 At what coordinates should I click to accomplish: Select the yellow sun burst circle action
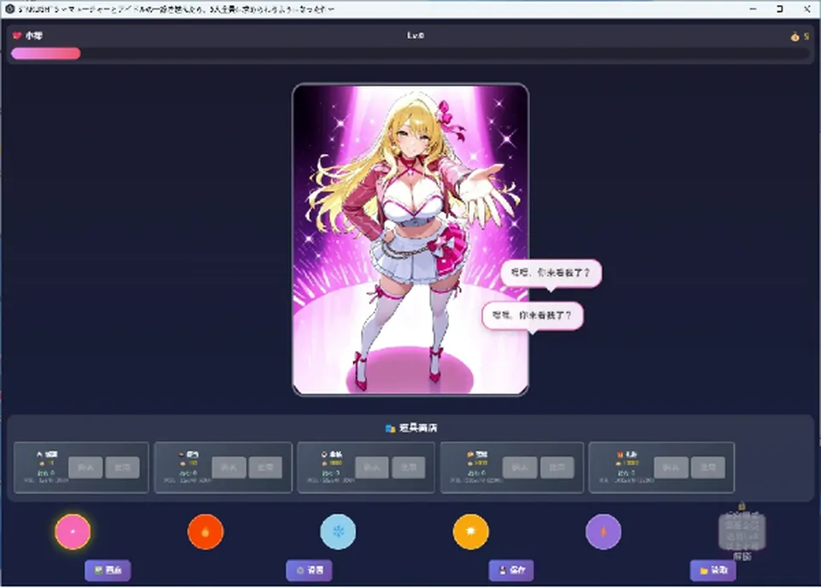coord(470,532)
